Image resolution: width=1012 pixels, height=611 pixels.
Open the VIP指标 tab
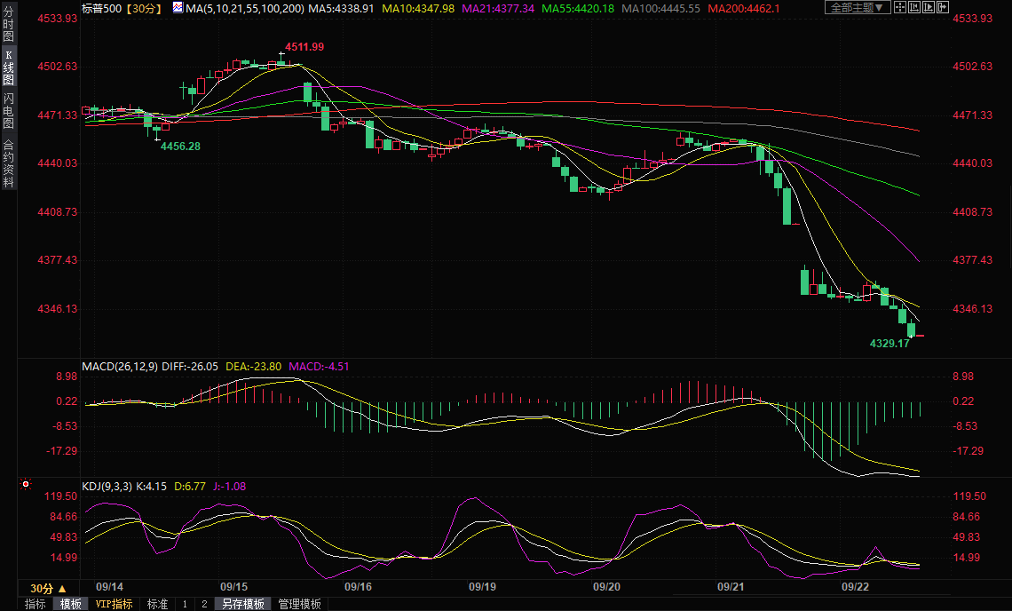[114, 604]
